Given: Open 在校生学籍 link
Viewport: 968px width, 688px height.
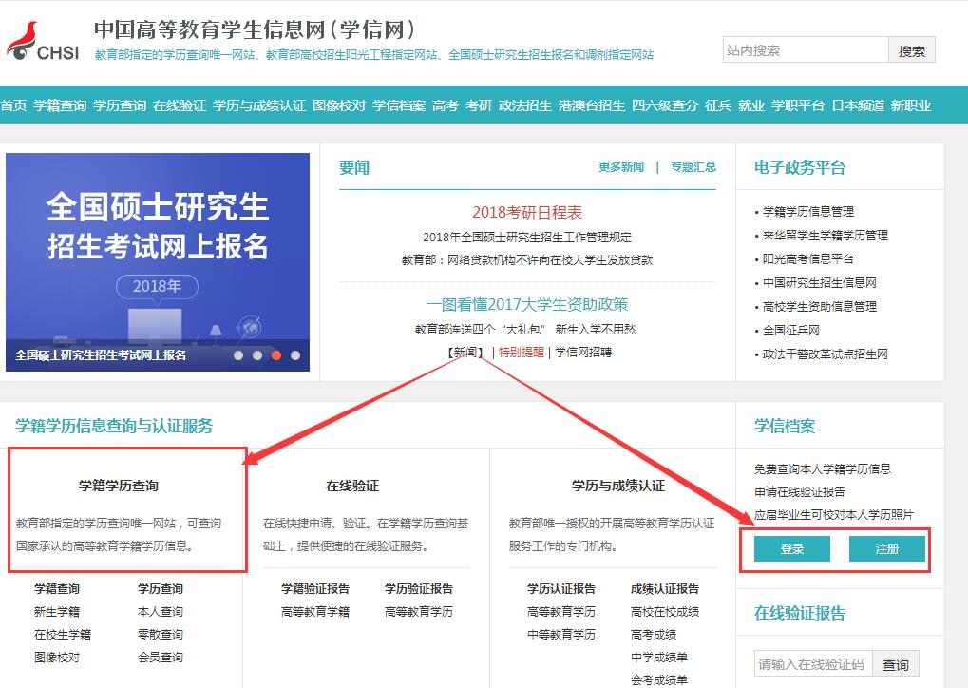Looking at the screenshot, I should click(x=63, y=634).
